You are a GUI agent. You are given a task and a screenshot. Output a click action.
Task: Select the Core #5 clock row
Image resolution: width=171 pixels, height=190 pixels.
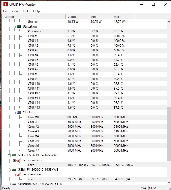[x=97, y=141]
